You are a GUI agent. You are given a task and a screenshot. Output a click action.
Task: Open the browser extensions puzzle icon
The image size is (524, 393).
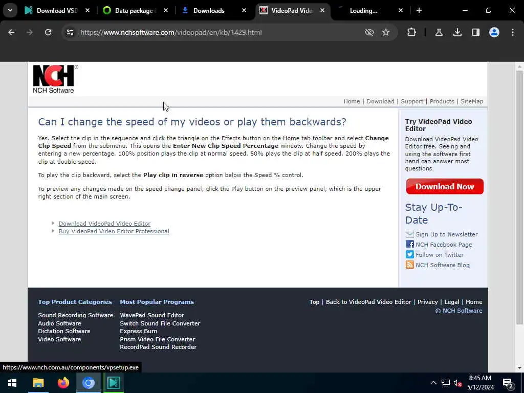pos(412,32)
